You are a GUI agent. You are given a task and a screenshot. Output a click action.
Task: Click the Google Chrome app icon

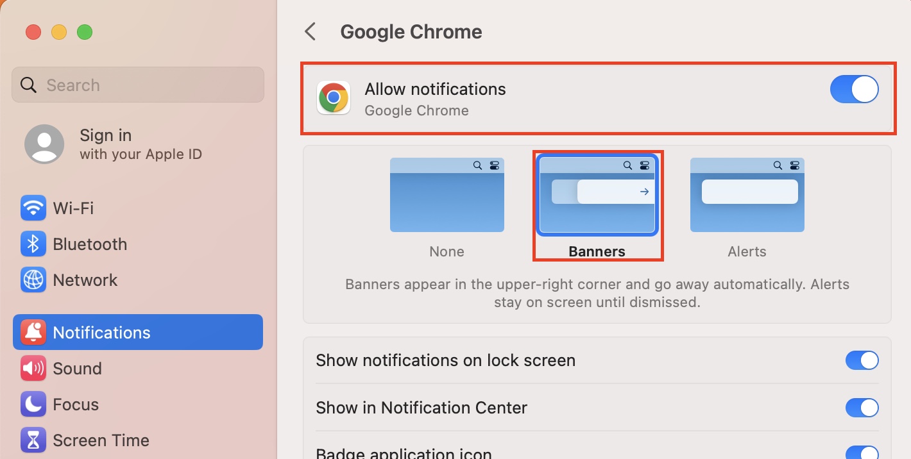point(334,97)
